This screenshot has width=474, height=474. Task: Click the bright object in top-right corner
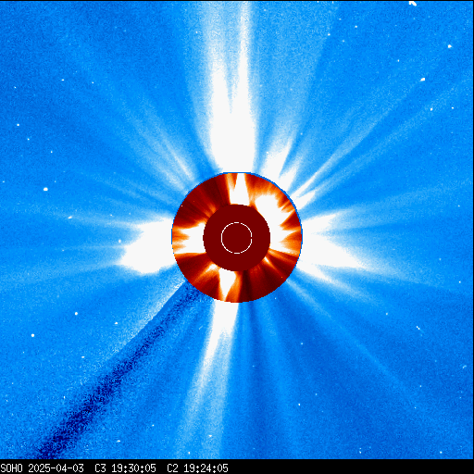tap(413, 3)
